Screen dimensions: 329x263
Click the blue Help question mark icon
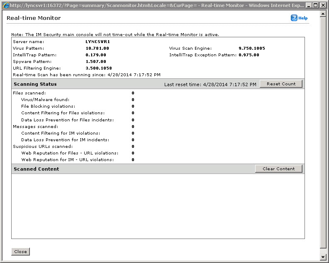tap(294, 18)
